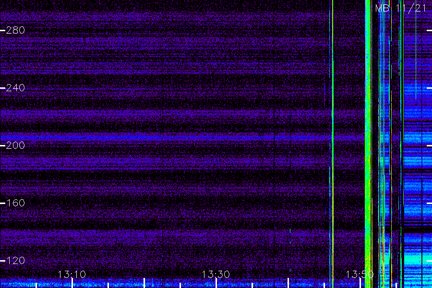Click the 240 frequency axis label

click(15, 88)
